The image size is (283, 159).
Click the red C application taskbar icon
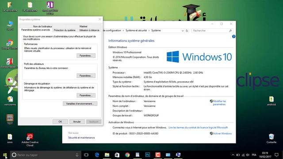pos(158,155)
